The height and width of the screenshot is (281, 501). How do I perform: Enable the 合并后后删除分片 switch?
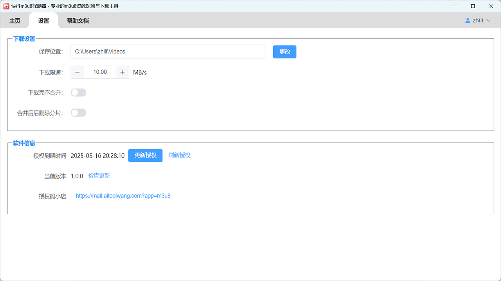coord(78,113)
